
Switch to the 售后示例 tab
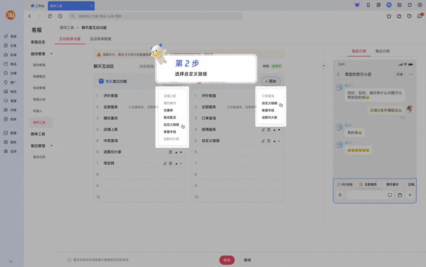[382, 51]
